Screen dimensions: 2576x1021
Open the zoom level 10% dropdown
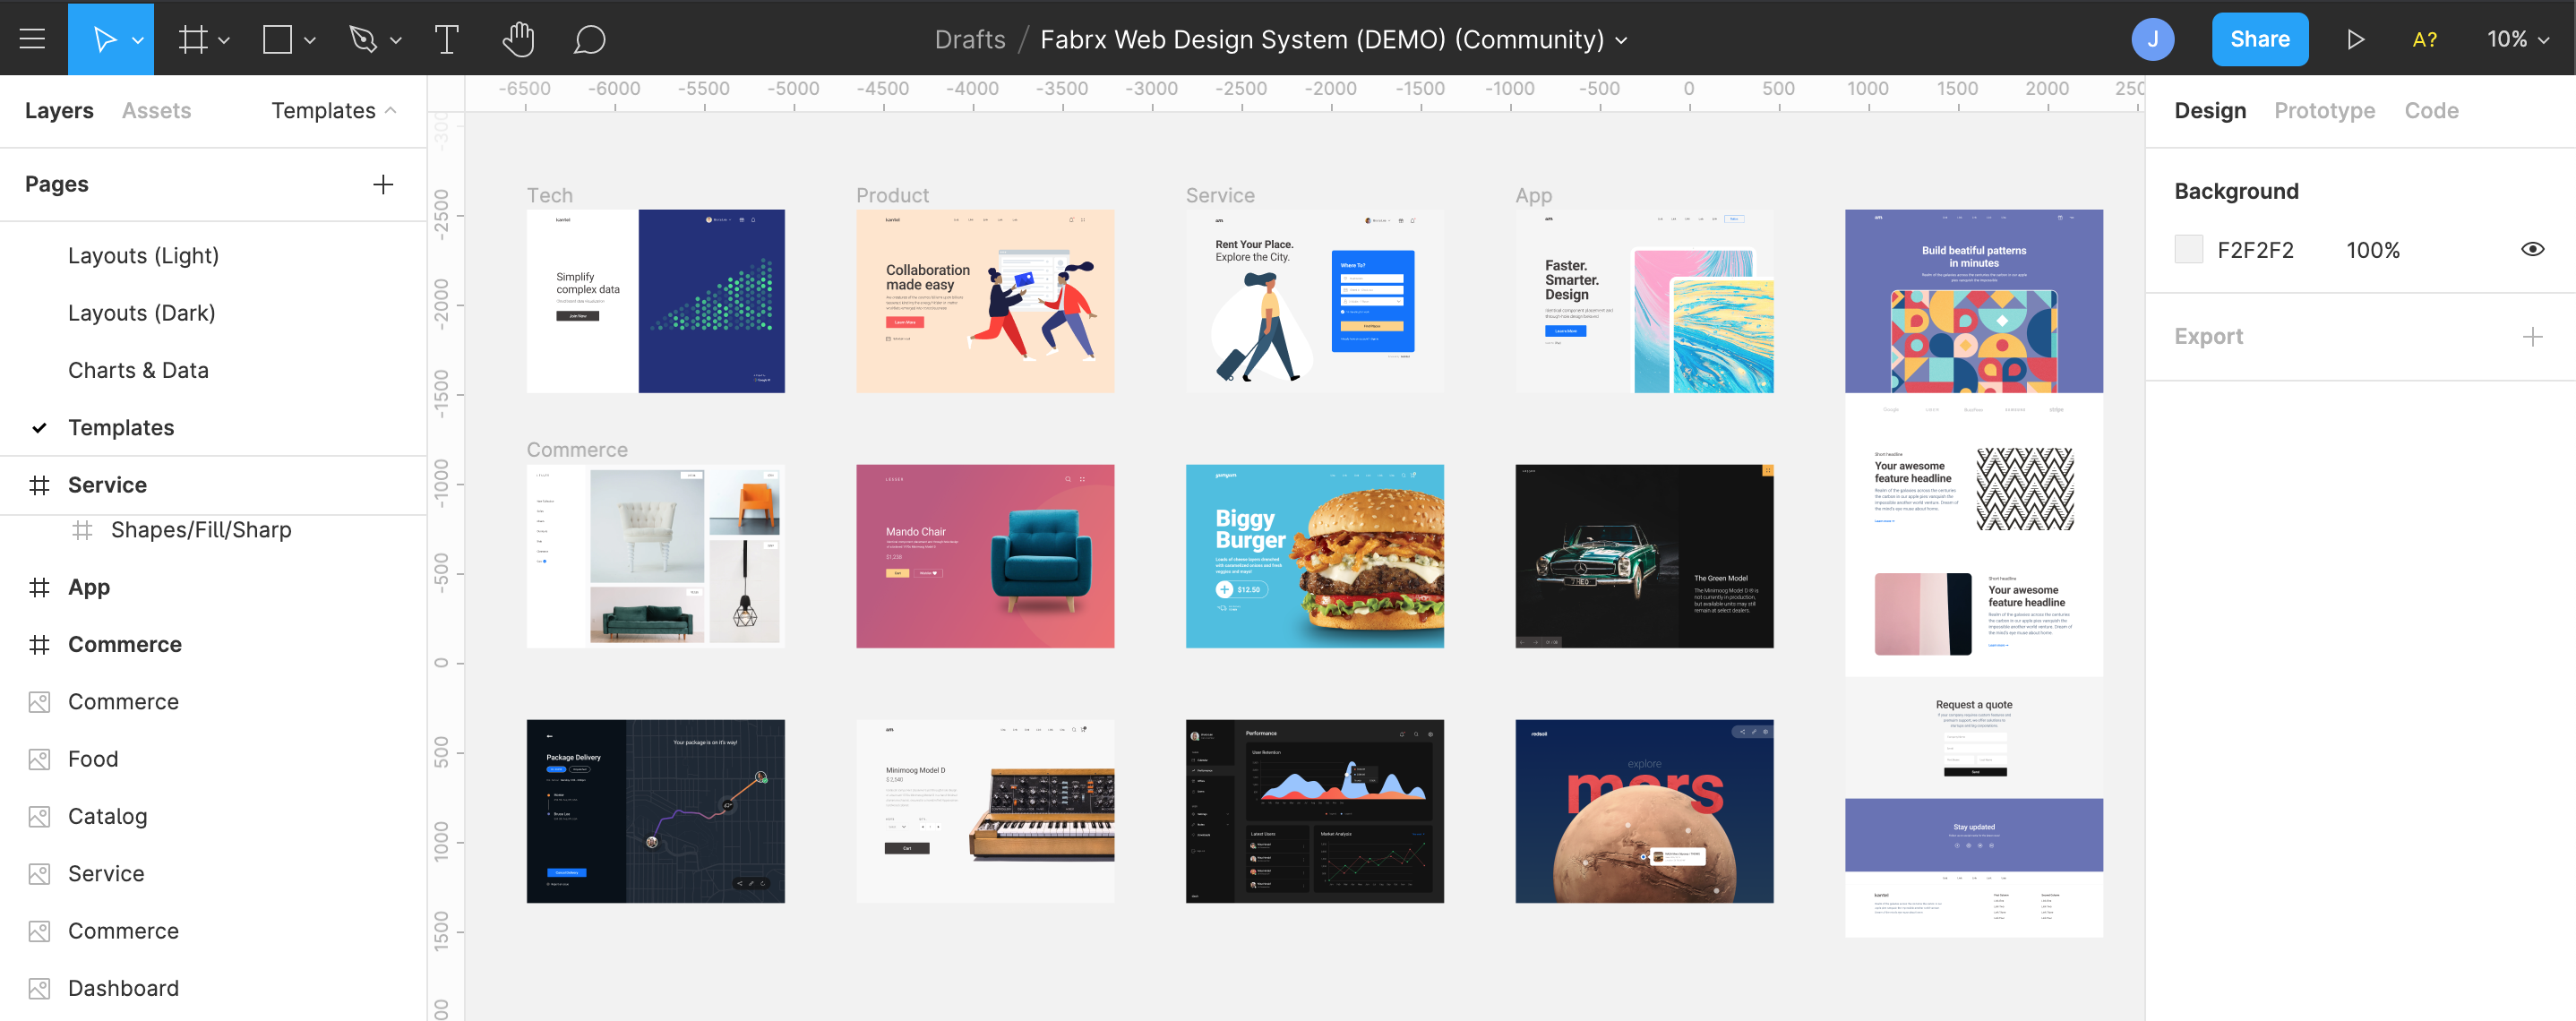click(x=2517, y=39)
